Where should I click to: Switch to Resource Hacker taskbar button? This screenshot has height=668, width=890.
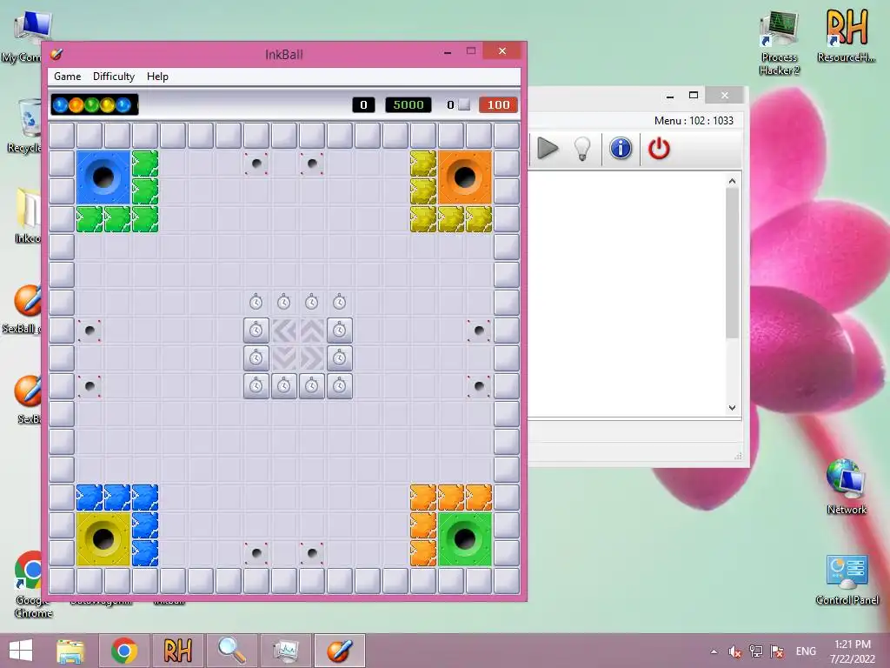tap(177, 651)
